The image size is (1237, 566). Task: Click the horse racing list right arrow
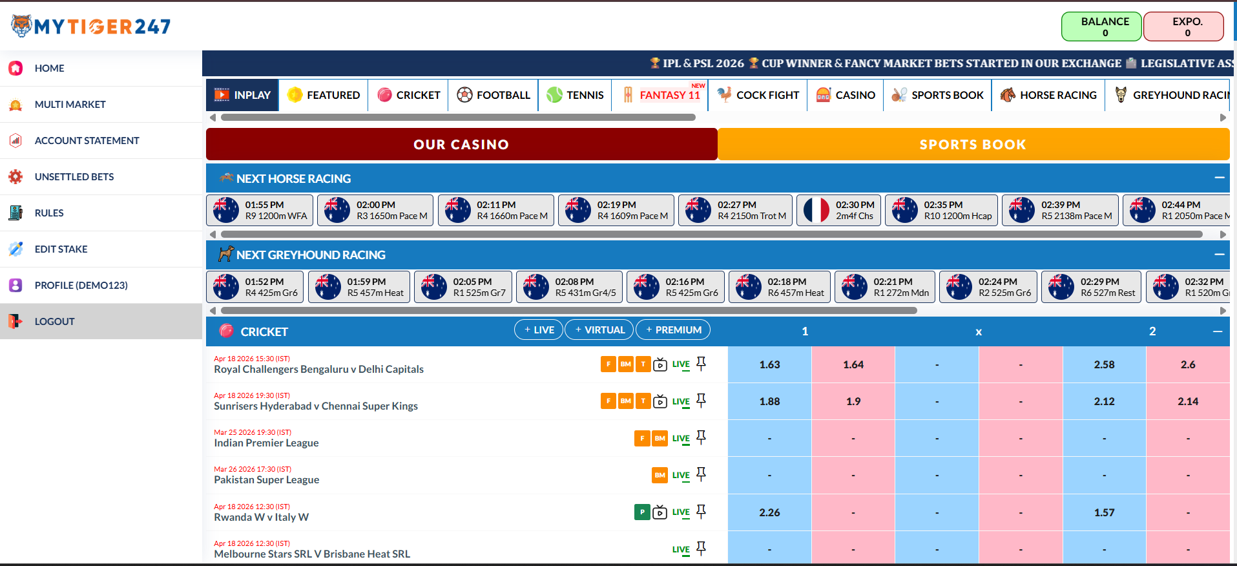[1222, 235]
